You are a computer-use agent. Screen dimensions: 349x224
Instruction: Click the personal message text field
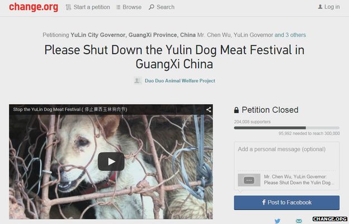pyautogui.click(x=287, y=156)
